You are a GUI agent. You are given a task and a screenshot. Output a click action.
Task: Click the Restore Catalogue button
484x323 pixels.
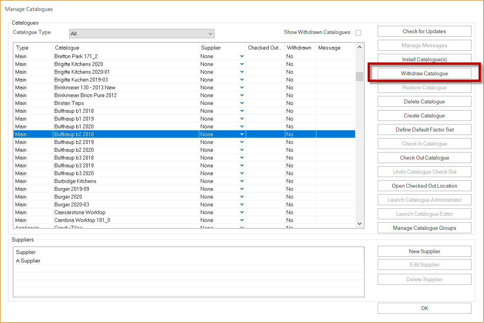424,87
